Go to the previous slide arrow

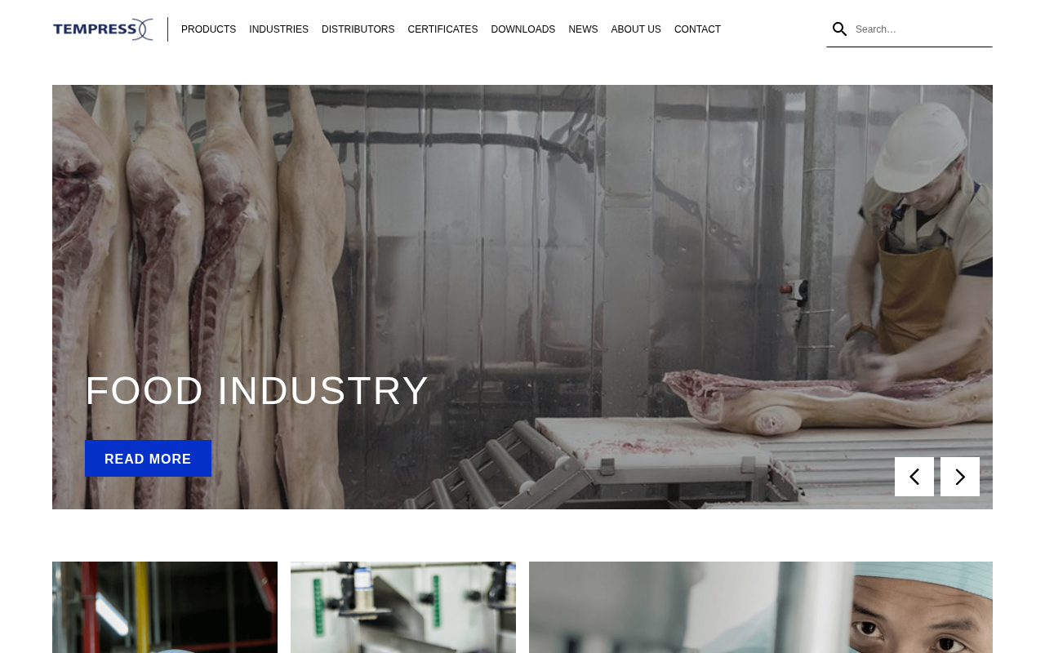914,477
